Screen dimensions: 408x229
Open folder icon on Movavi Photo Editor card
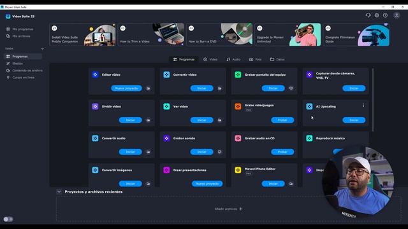(291, 184)
